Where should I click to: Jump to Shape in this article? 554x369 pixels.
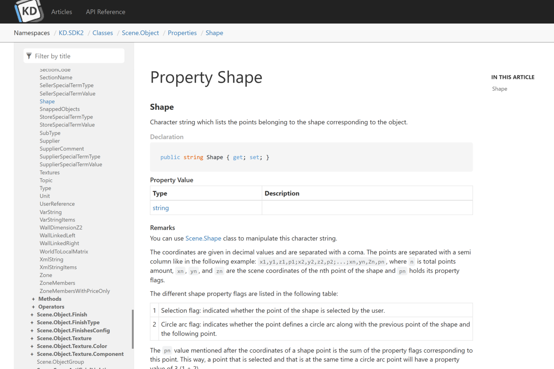(499, 88)
